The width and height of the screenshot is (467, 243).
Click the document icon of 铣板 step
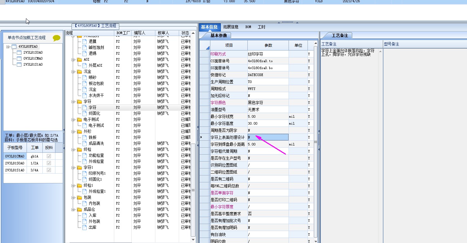coord(84,137)
